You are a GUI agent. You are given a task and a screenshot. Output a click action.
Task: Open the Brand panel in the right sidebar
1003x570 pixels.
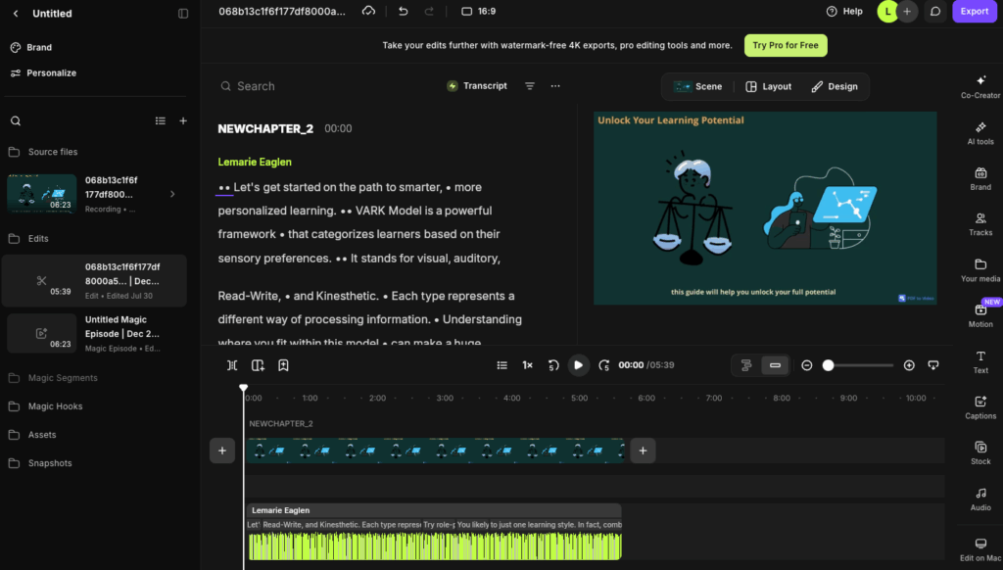(980, 179)
